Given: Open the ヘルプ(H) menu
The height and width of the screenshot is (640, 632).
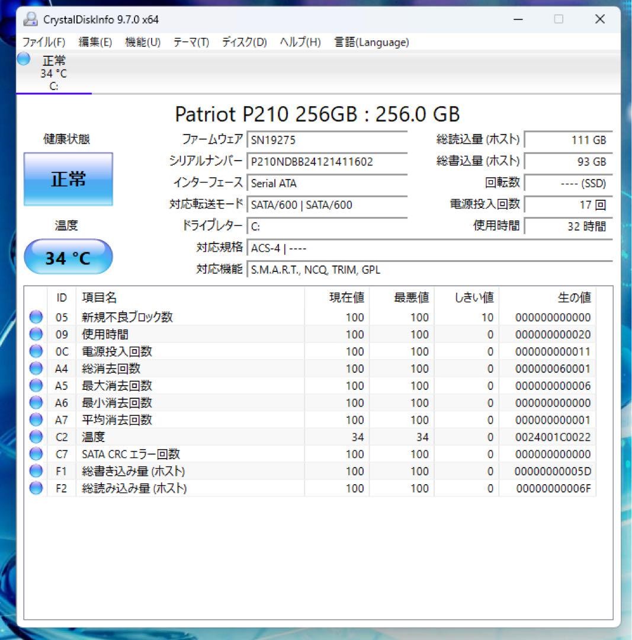Looking at the screenshot, I should (x=300, y=42).
